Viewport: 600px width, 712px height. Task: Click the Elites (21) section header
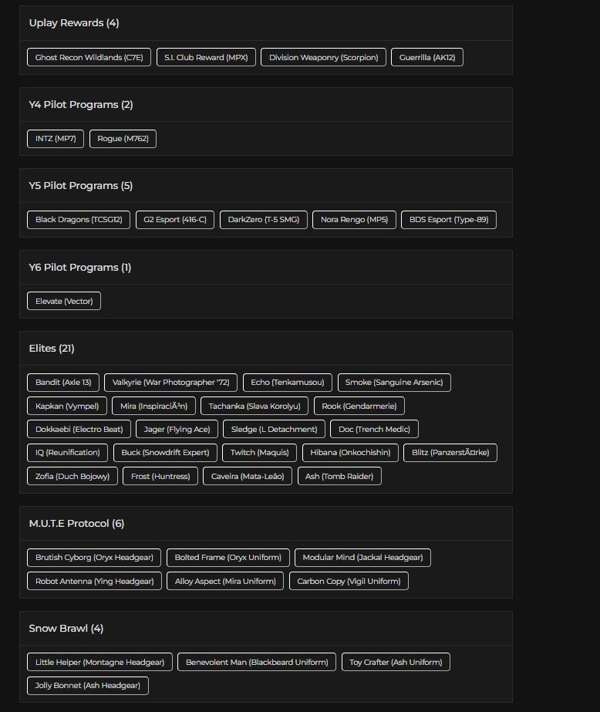52,349
